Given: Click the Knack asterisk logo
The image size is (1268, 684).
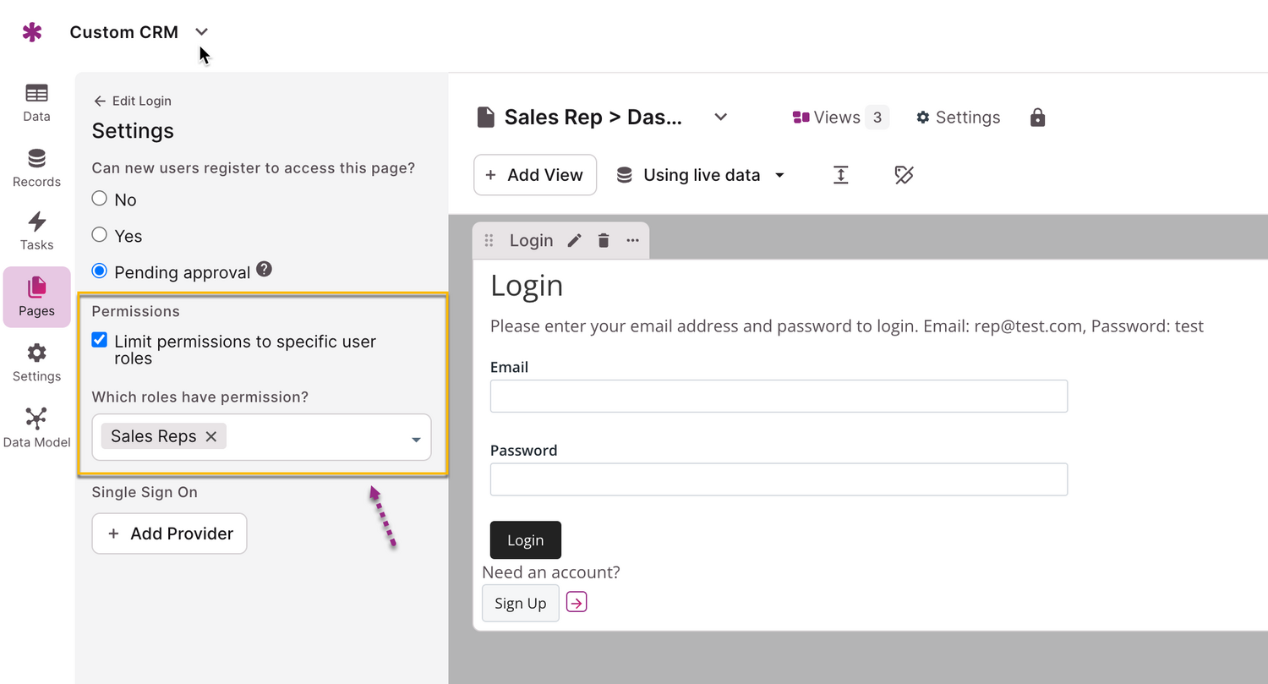Looking at the screenshot, I should [32, 32].
